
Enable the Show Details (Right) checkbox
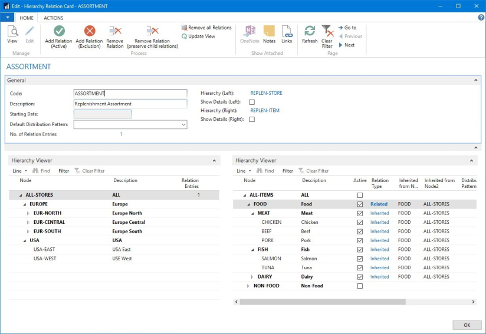pos(252,120)
